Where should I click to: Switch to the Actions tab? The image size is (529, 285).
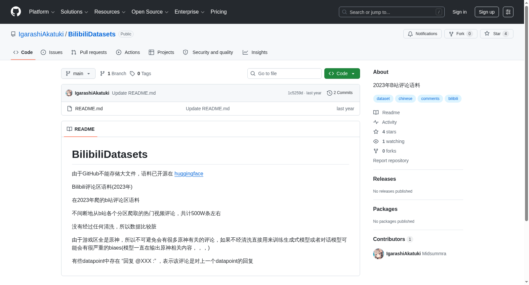[x=128, y=52]
